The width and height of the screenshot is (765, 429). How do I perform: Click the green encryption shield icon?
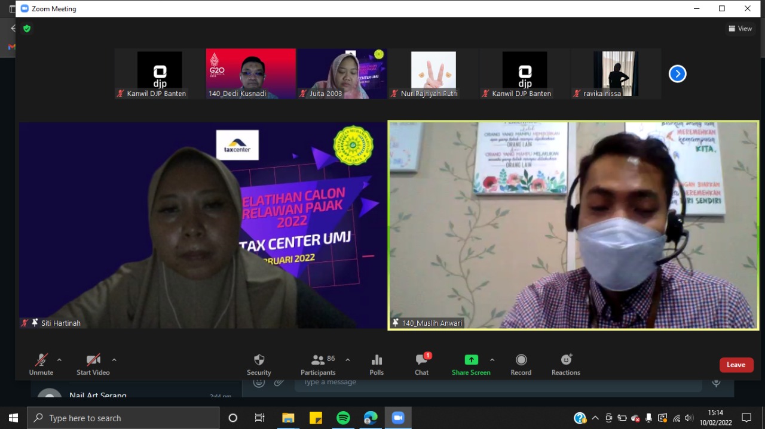coord(26,28)
